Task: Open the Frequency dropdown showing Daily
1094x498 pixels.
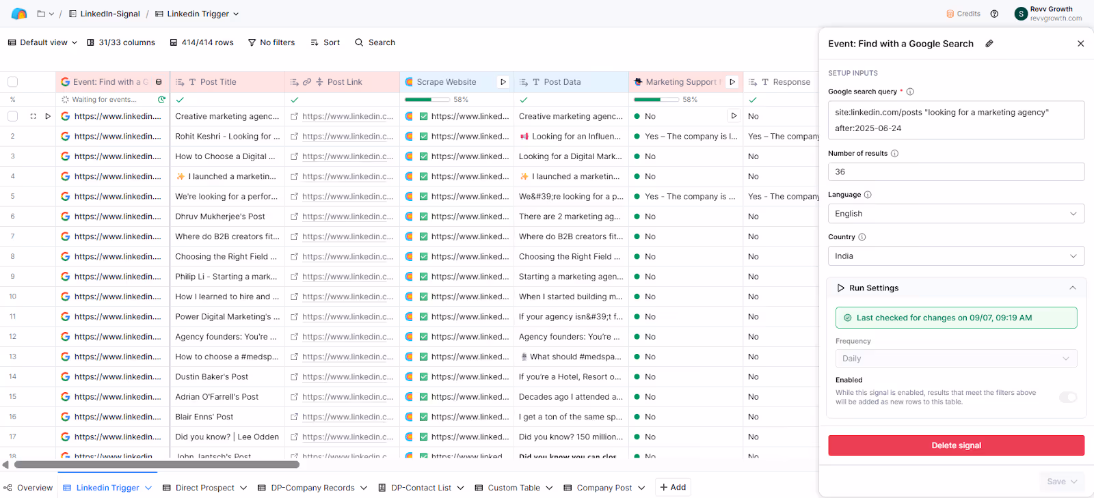Action: pyautogui.click(x=956, y=359)
